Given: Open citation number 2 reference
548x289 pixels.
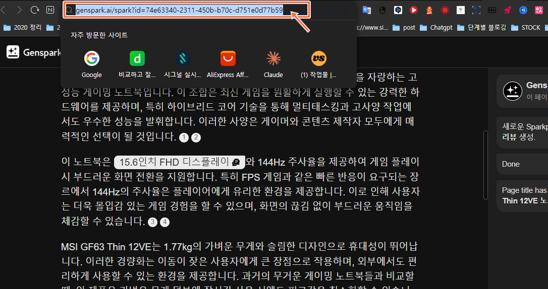Looking at the screenshot, I should click(196, 137).
